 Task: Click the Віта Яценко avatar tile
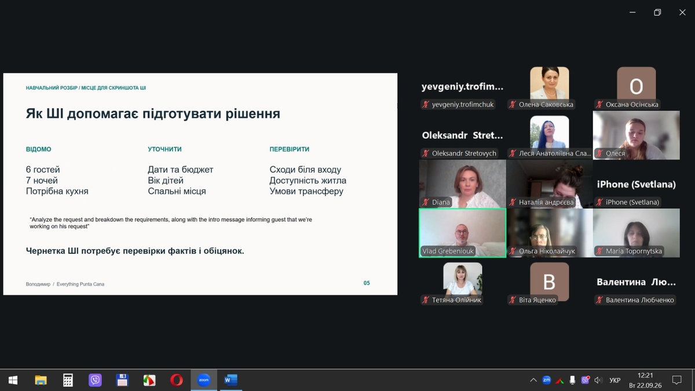point(550,283)
